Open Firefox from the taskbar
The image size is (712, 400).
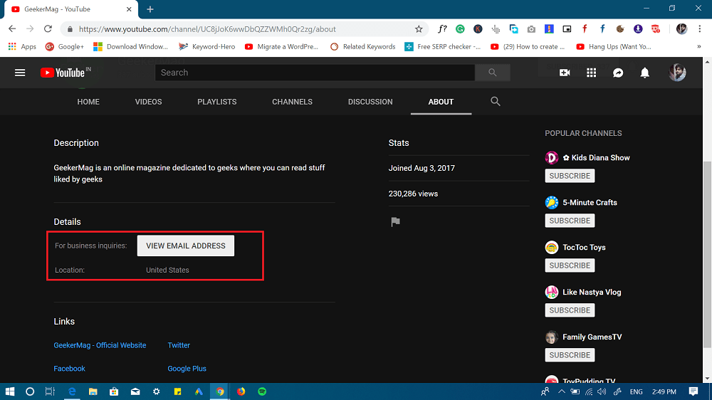tap(241, 391)
